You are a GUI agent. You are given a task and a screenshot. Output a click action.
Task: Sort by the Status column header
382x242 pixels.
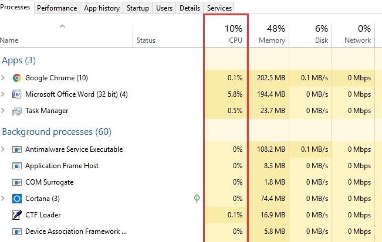146,40
